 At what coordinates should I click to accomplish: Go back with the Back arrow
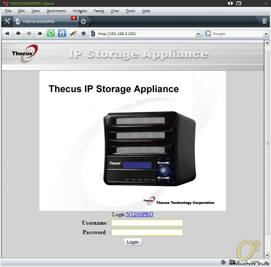pos(18,34)
